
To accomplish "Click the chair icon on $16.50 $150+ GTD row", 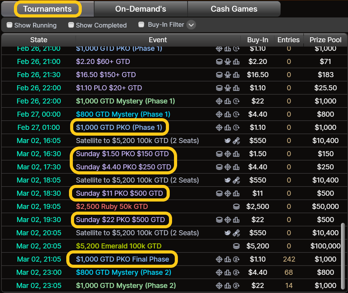I will 228,75.
